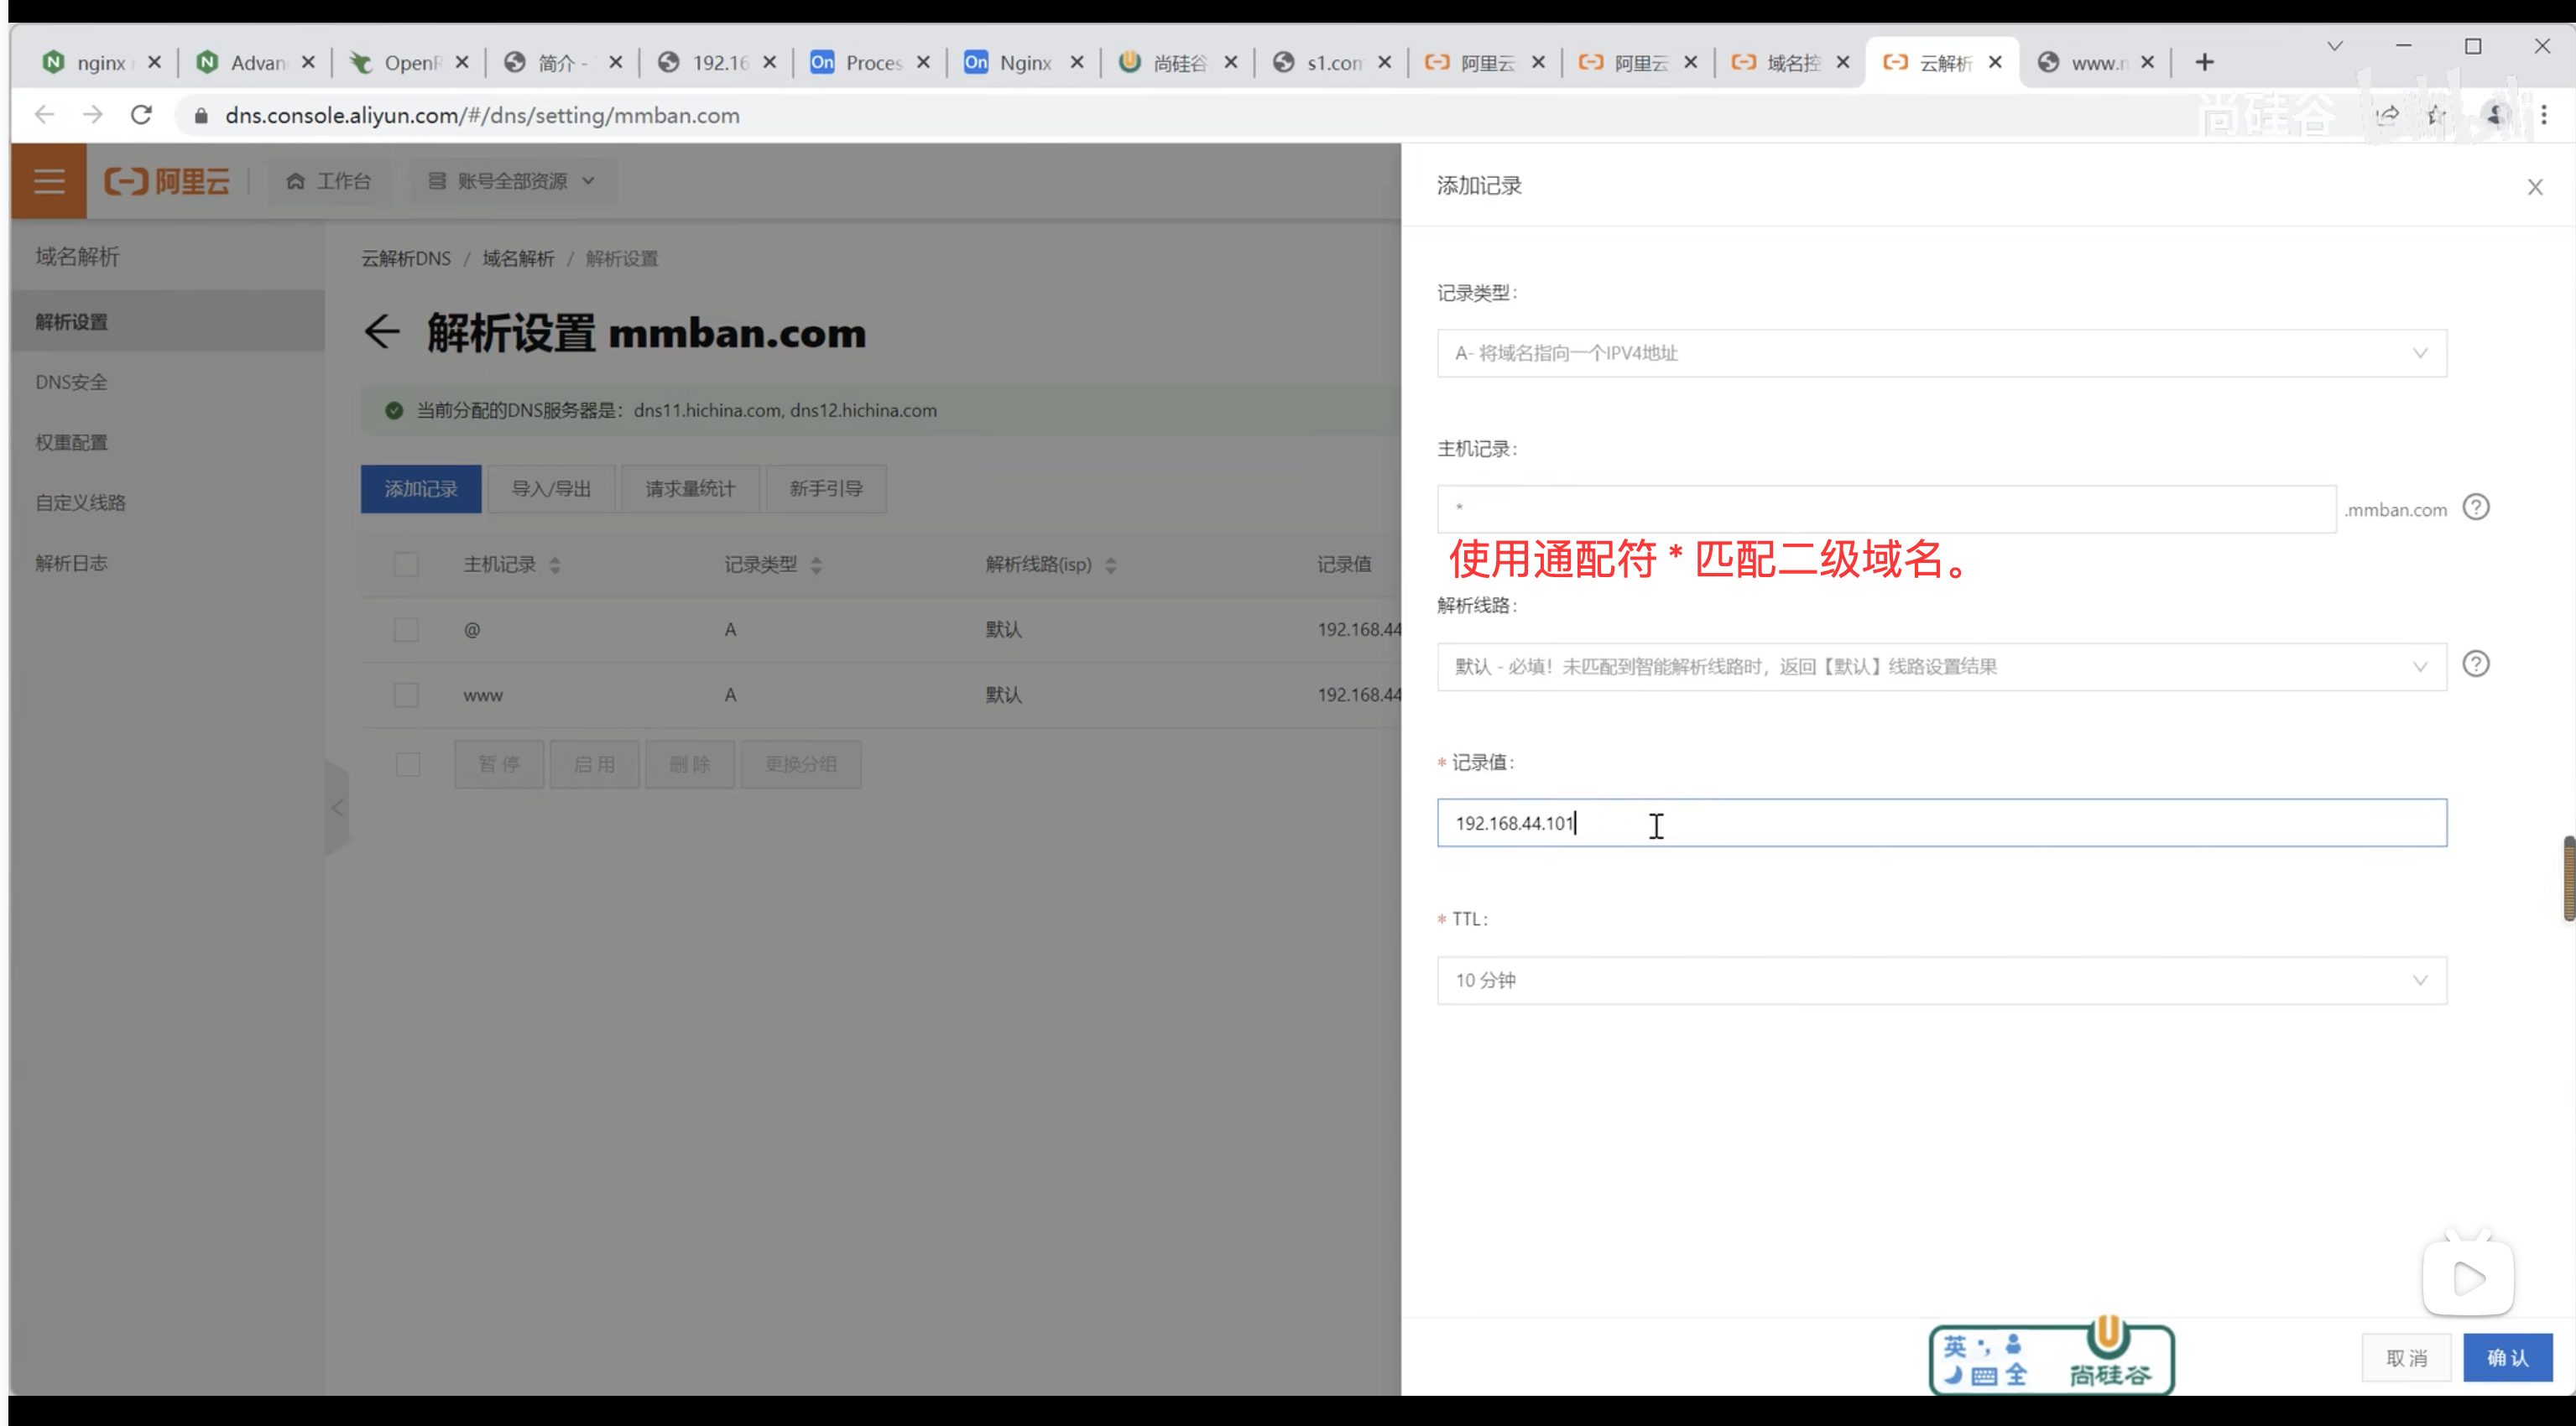Open the TTL 10 分钟 dropdown
The height and width of the screenshot is (1426, 2576).
coord(1941,980)
